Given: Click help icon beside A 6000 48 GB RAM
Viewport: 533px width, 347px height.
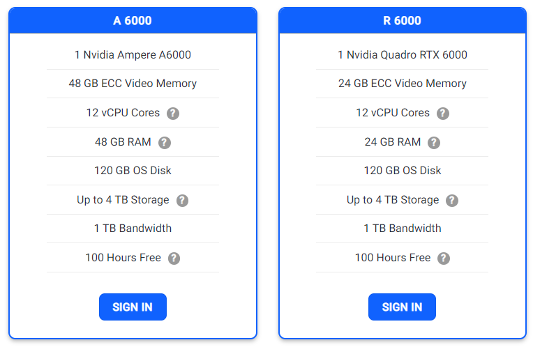Looking at the screenshot, I should tap(165, 143).
